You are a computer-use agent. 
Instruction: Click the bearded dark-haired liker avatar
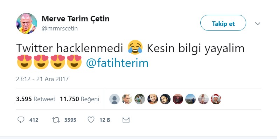click(x=165, y=99)
